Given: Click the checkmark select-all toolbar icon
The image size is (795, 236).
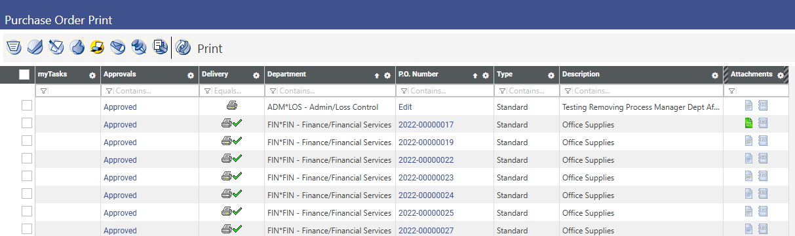Looking at the screenshot, I should point(35,47).
